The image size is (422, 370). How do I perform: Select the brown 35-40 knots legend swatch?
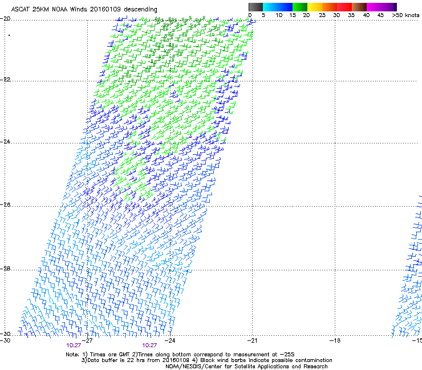pyautogui.click(x=359, y=7)
